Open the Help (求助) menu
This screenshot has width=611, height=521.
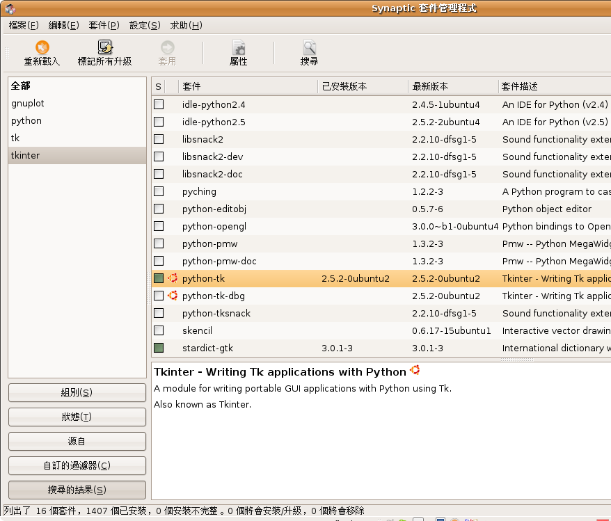187,25
